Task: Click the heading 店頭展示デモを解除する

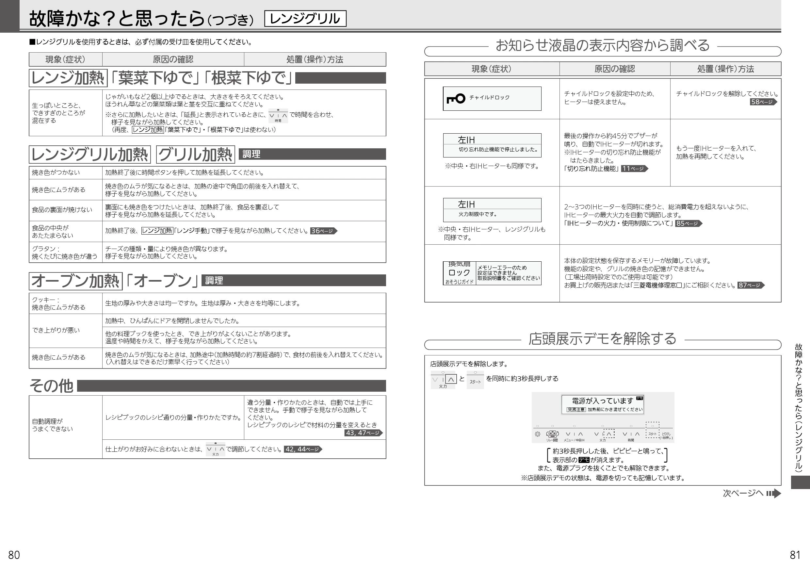Action: click(x=603, y=339)
